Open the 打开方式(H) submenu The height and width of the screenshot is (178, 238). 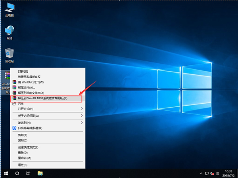48,109
